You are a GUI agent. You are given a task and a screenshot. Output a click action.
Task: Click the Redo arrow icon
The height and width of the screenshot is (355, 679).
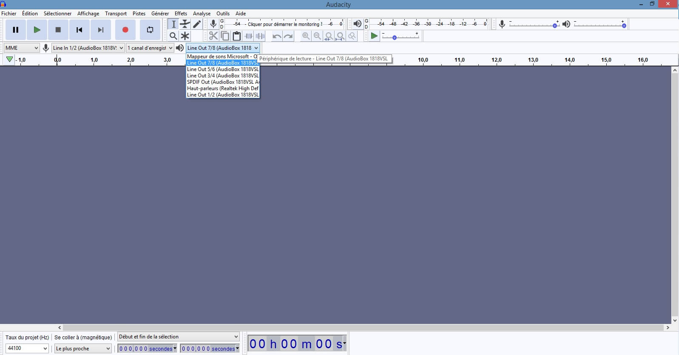point(288,36)
